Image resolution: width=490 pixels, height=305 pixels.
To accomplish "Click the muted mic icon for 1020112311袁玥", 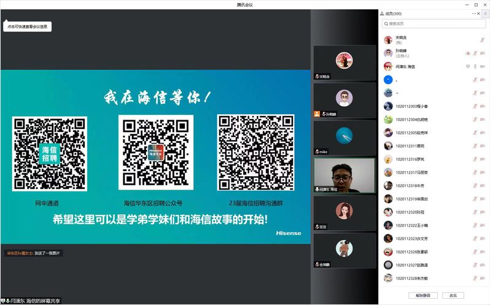I will click(475, 146).
